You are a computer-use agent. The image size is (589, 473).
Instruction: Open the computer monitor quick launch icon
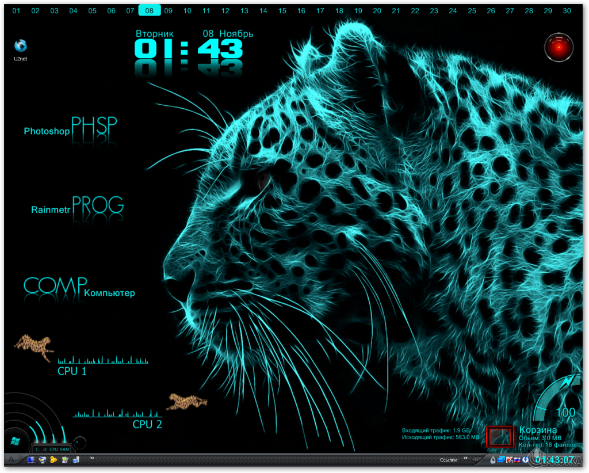click(43, 460)
